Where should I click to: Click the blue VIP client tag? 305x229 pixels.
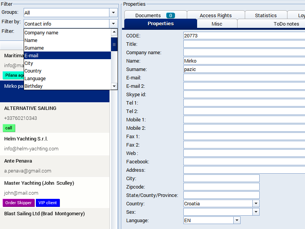[x=48, y=203]
